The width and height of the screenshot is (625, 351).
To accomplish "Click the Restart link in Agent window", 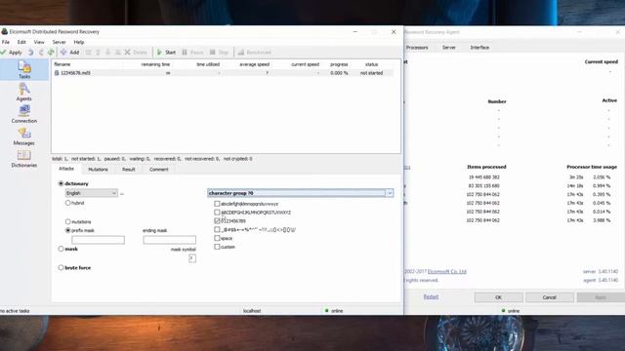I will (x=431, y=296).
